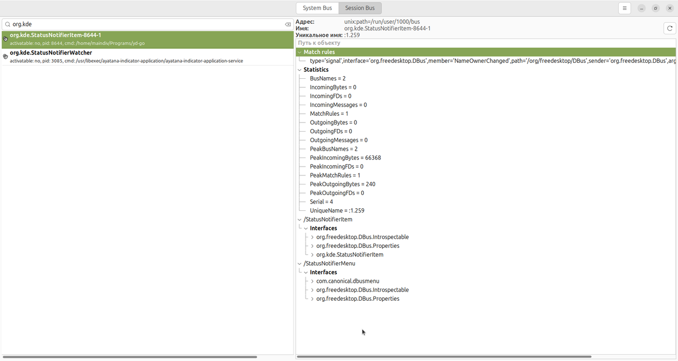Select the IncomingBytes = 0 row
Viewport: 678px width, 361px height.
click(486, 87)
